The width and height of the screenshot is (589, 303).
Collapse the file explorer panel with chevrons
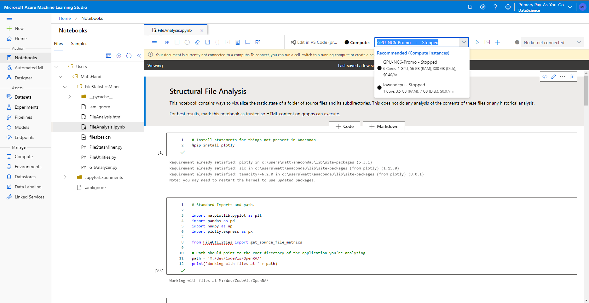click(x=139, y=56)
